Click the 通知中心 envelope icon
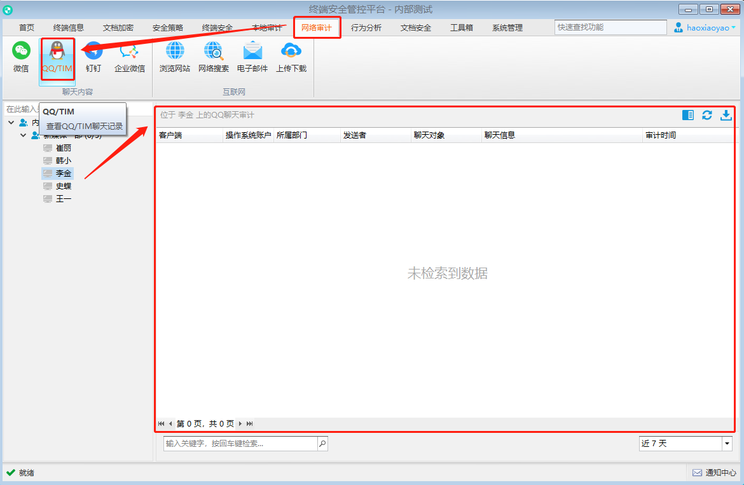Viewport: 744px width, 485px height. [x=697, y=473]
